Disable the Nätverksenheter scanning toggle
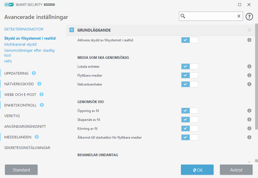258x178 pixels. click(189, 84)
